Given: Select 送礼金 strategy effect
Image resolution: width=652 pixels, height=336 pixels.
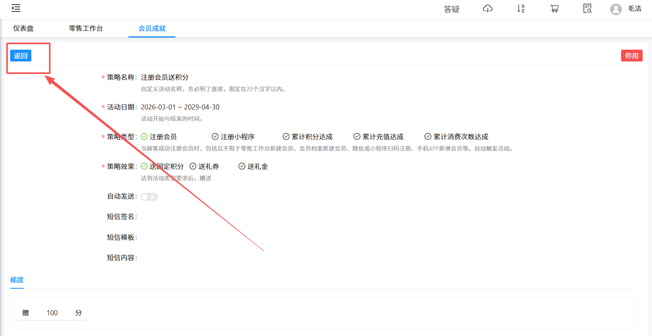Looking at the screenshot, I should pyautogui.click(x=253, y=166).
